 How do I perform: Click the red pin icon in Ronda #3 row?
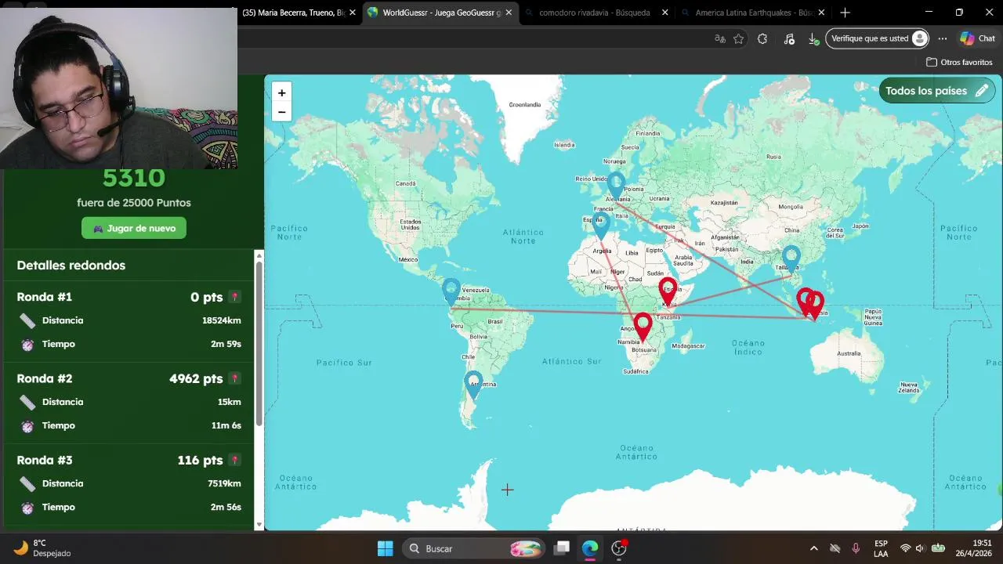tap(234, 460)
